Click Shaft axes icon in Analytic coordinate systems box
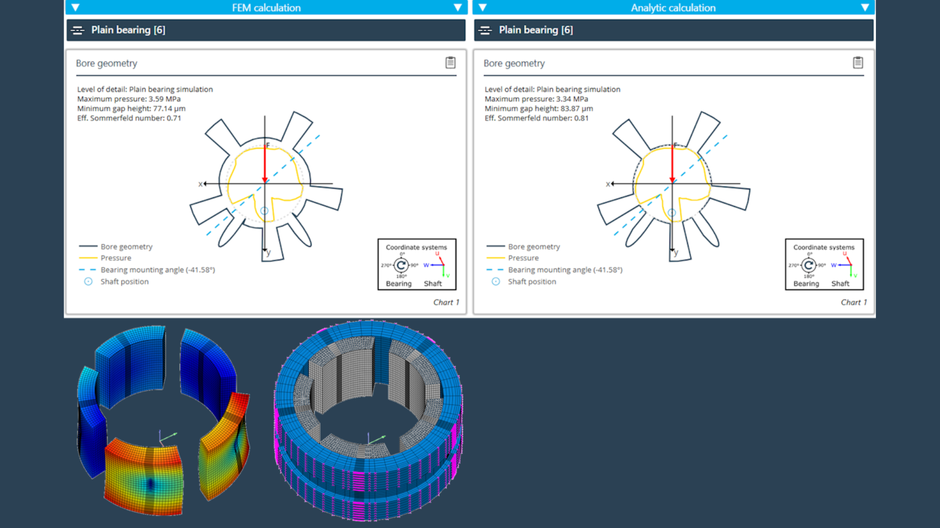The image size is (940, 528). coord(844,265)
